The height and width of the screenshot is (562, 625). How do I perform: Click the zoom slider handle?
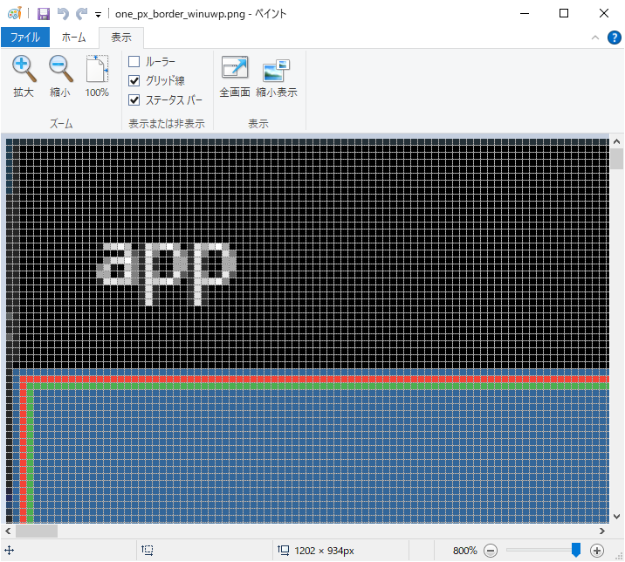pos(576,550)
